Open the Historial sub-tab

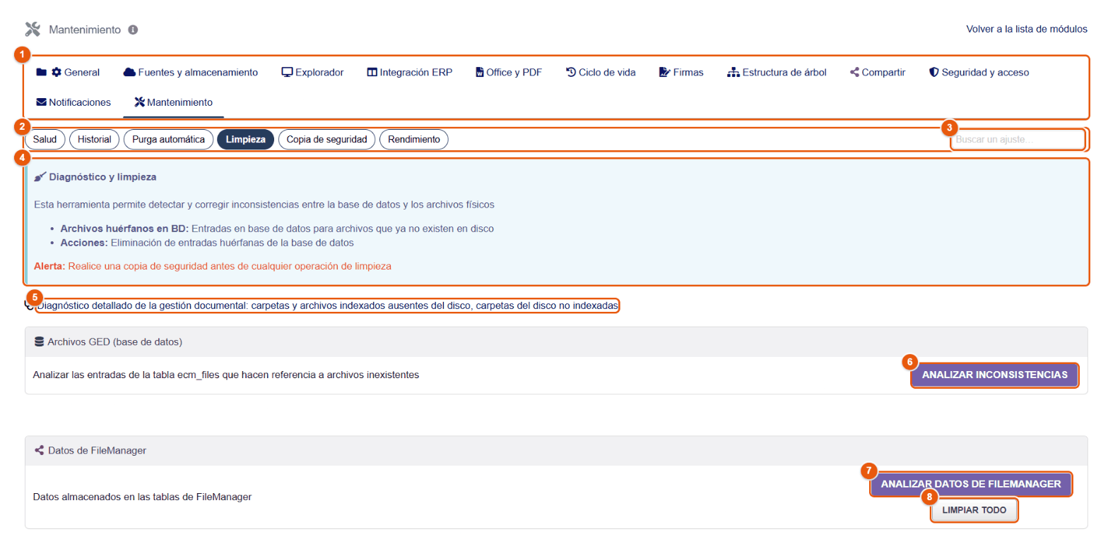click(95, 140)
